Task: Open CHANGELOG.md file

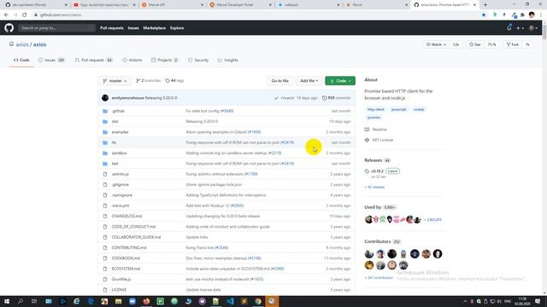Action: 126,216
